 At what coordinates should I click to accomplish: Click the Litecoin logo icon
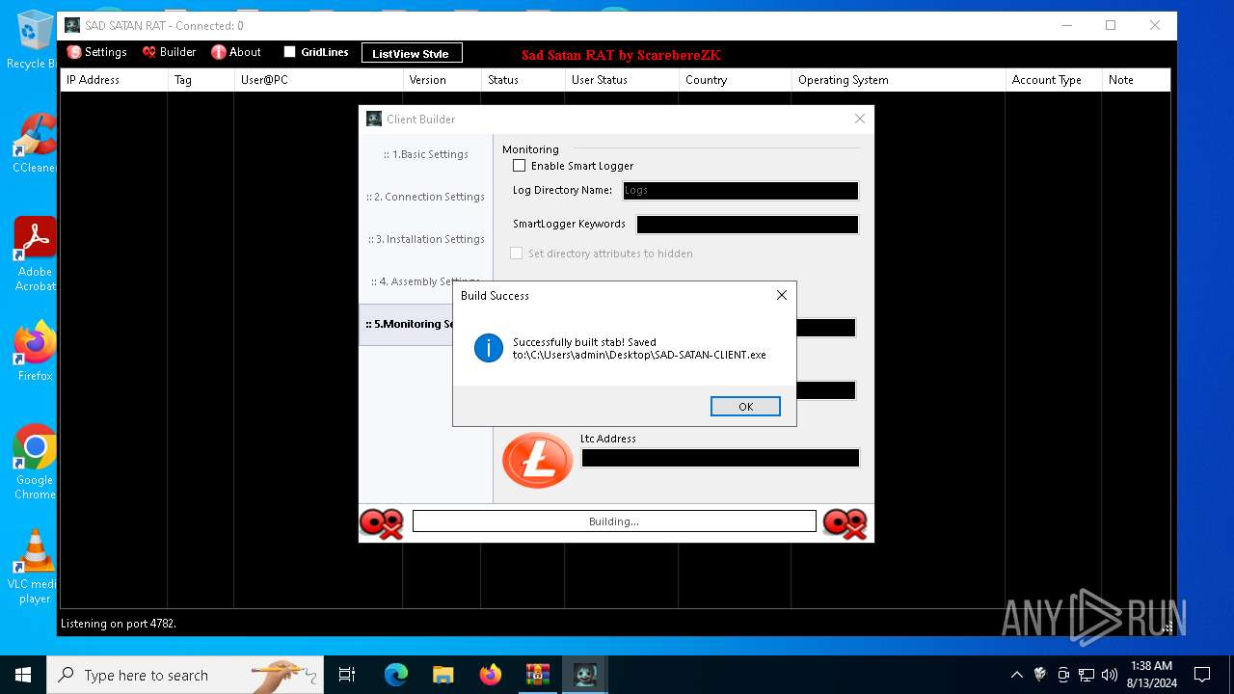(538, 460)
